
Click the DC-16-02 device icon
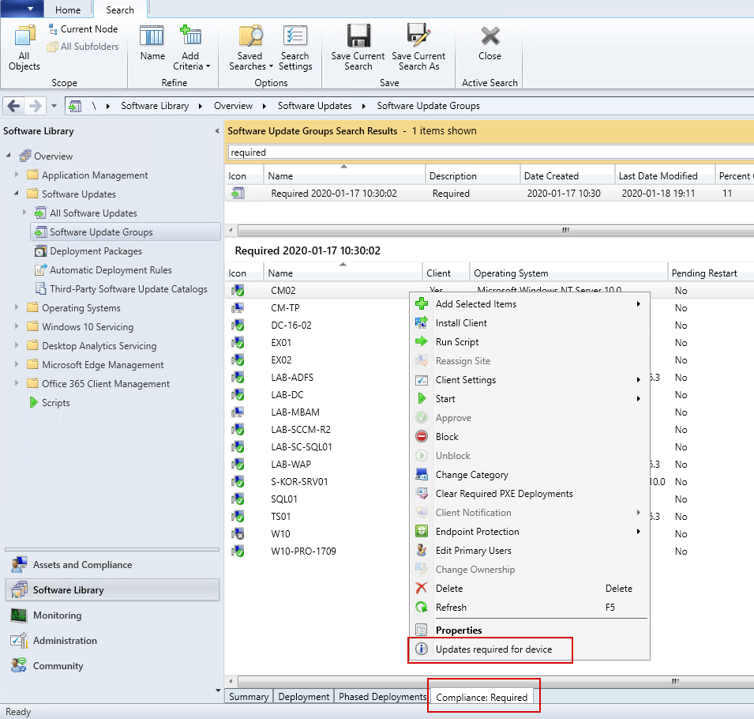click(x=238, y=326)
